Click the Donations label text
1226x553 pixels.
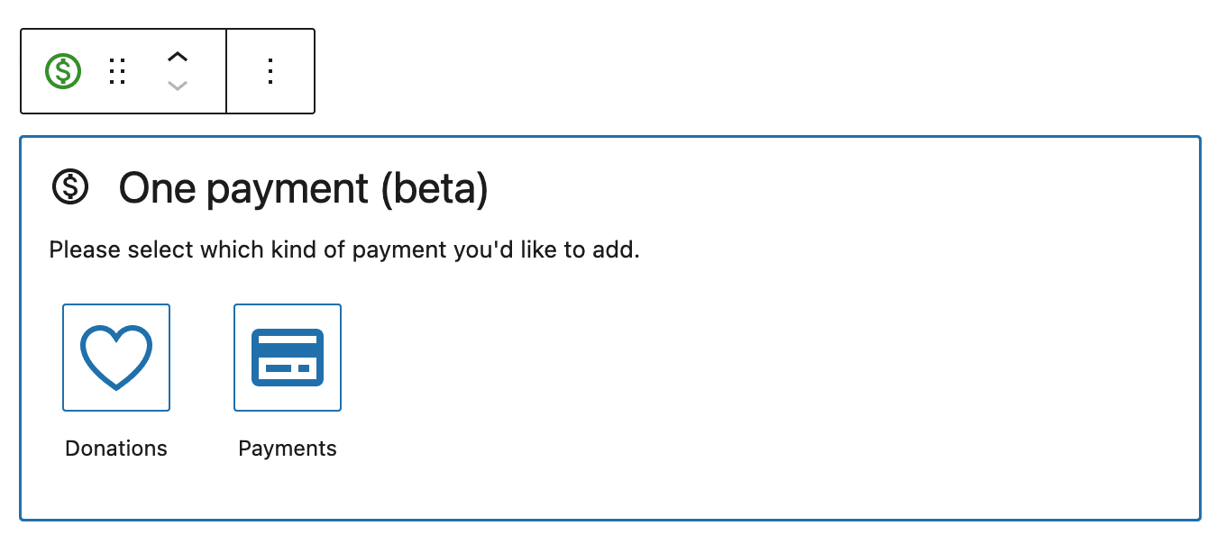click(x=115, y=448)
